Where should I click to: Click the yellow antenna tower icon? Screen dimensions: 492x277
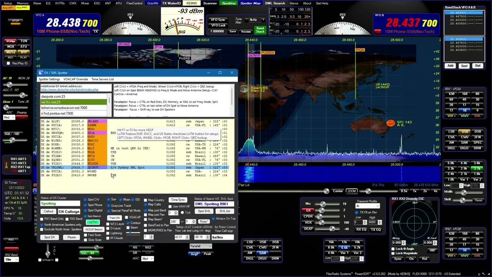pos(6,165)
